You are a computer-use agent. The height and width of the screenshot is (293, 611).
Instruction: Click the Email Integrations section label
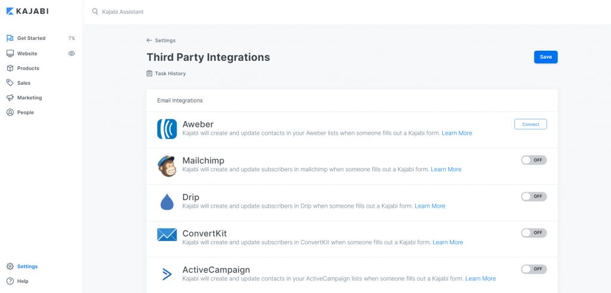click(x=180, y=100)
